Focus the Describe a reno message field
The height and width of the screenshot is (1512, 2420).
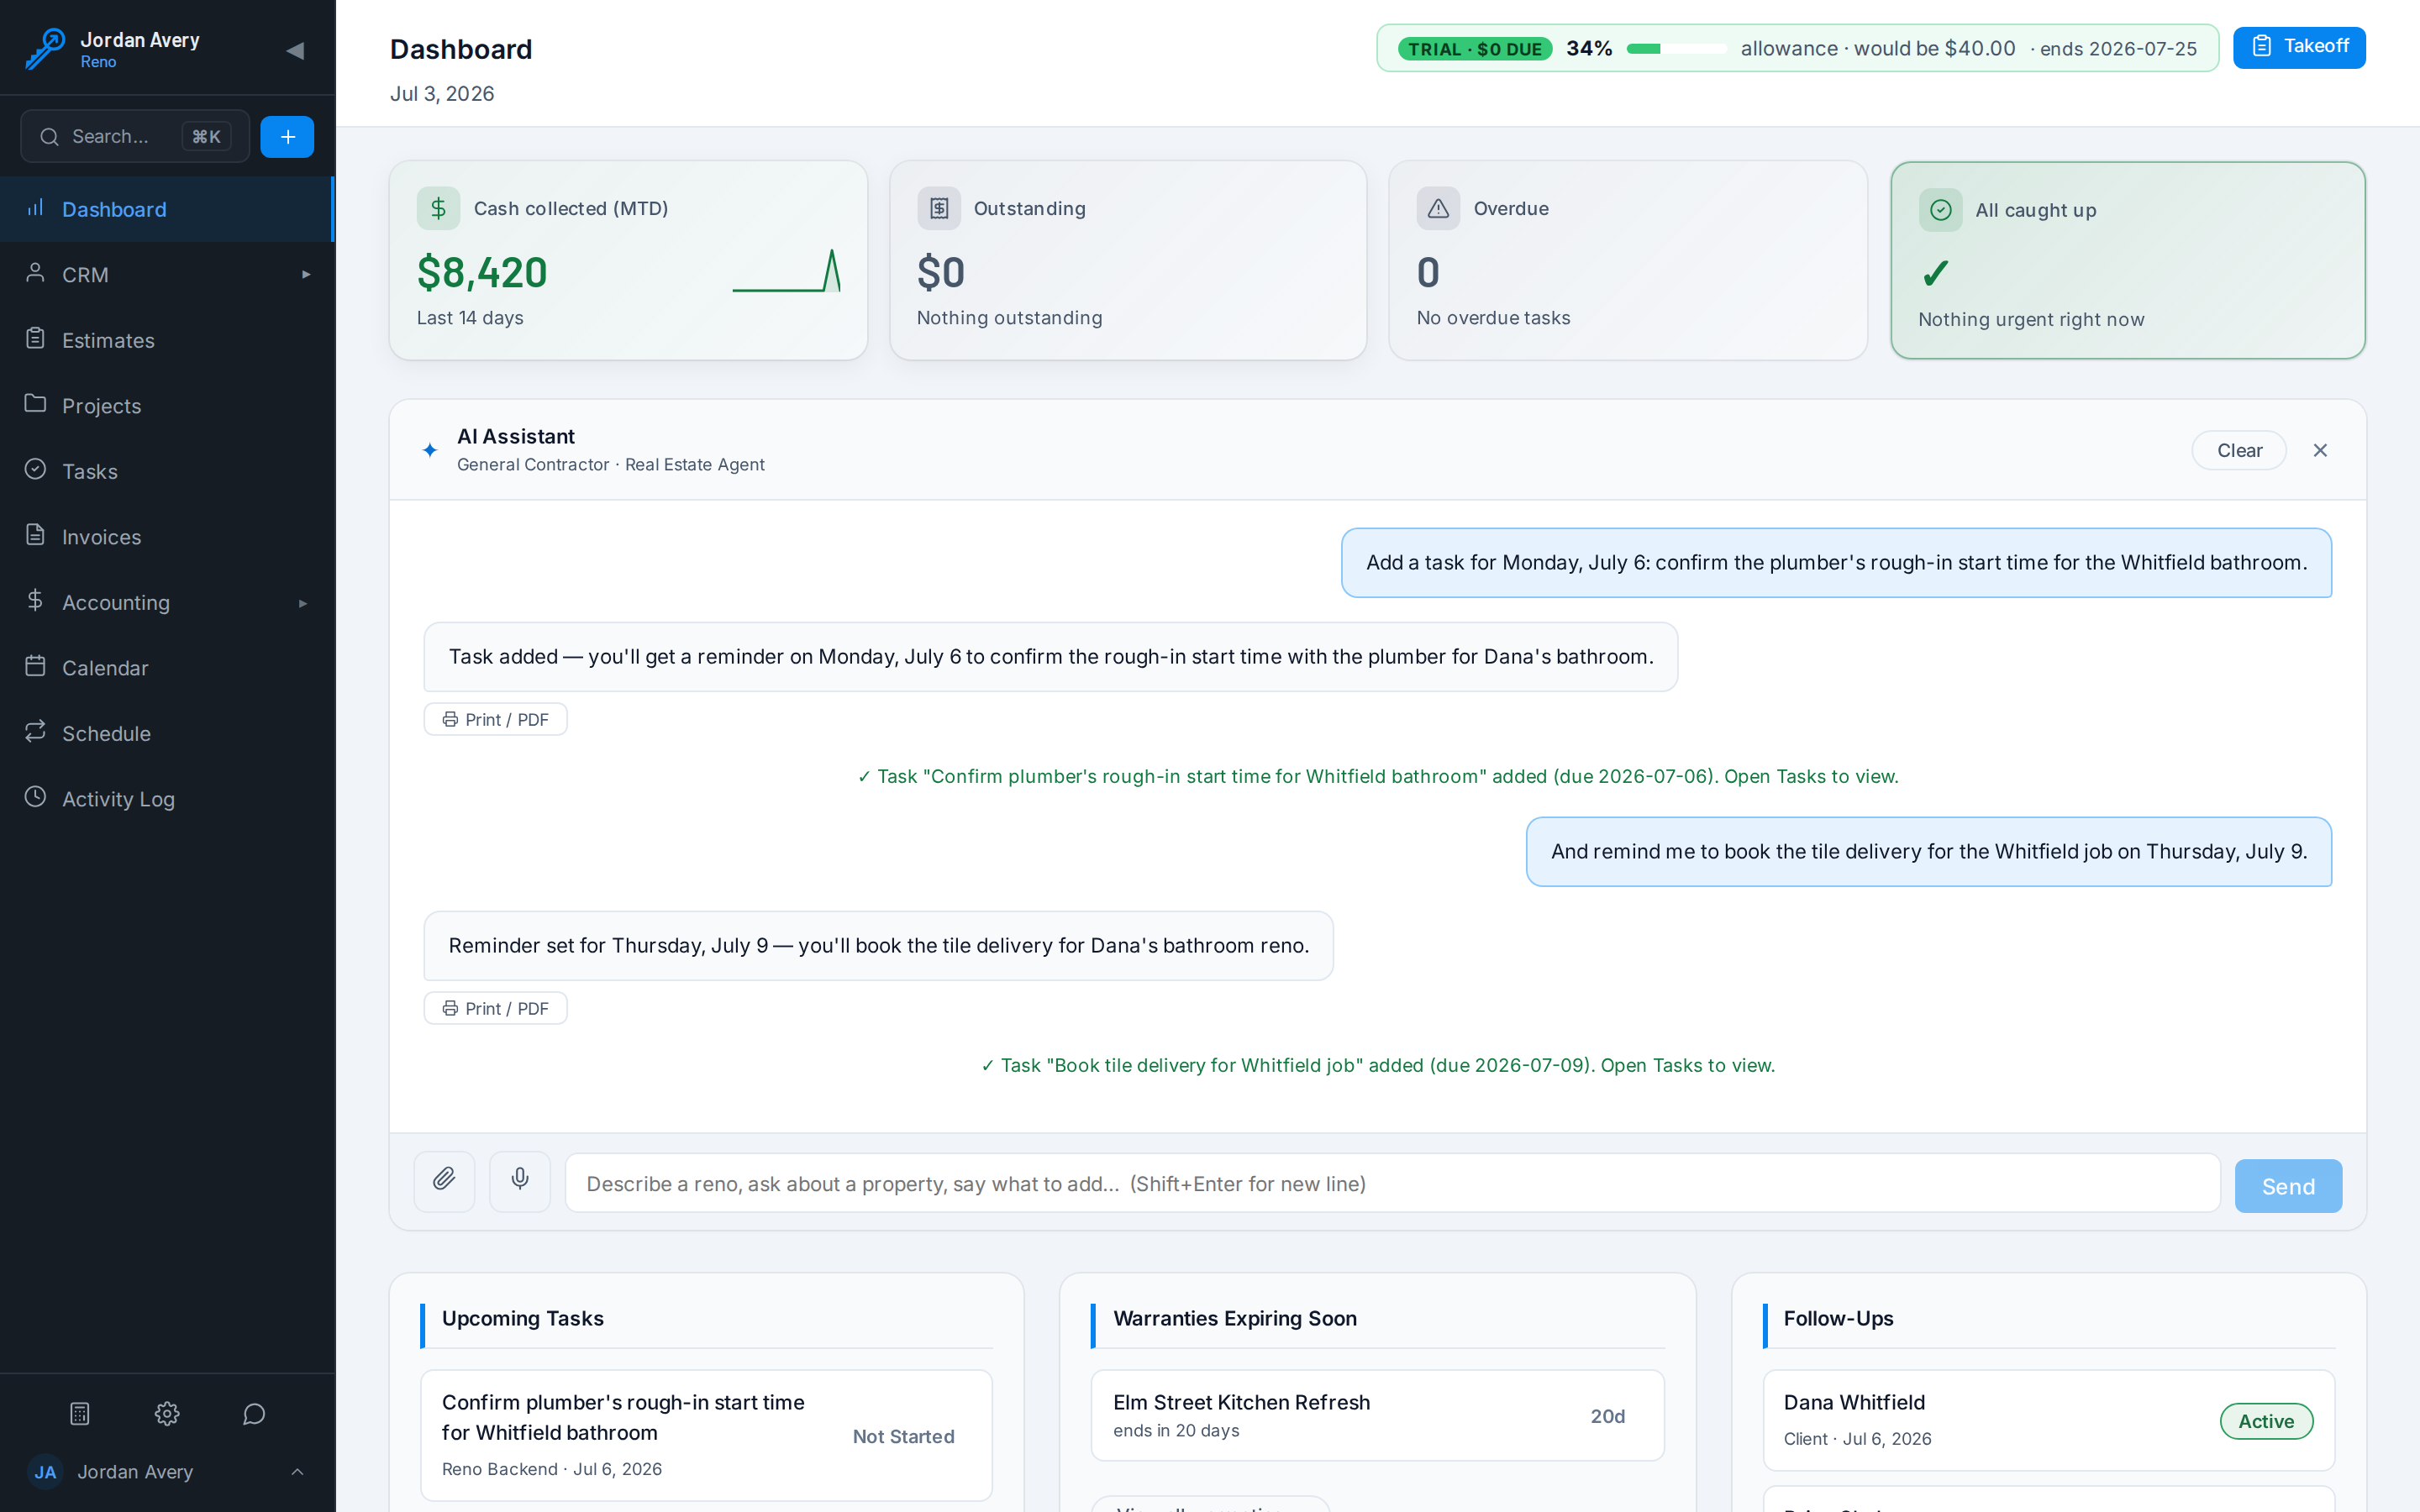[x=1392, y=1183]
